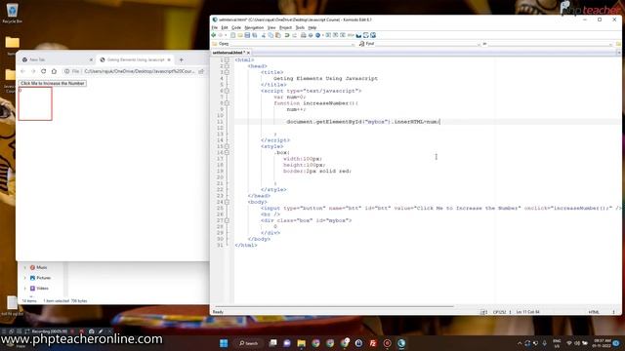625x351 pixels.
Task: Click Redo icon in Komodo toolbar
Action: [x=294, y=35]
